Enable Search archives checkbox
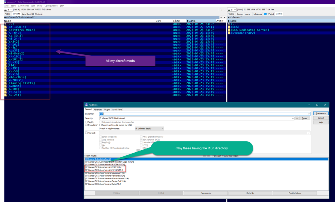Image resolution: width=335 pixels, height=202 pixels. [x=100, y=125]
